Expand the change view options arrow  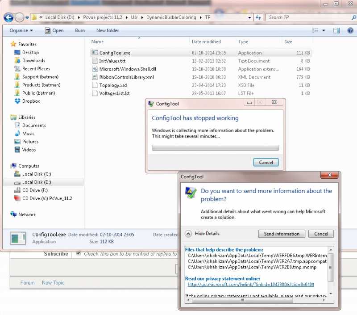(x=324, y=30)
